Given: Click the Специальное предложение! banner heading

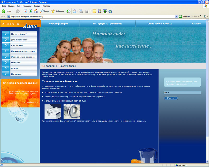Looking at the screenshot, I should click(x=20, y=83).
